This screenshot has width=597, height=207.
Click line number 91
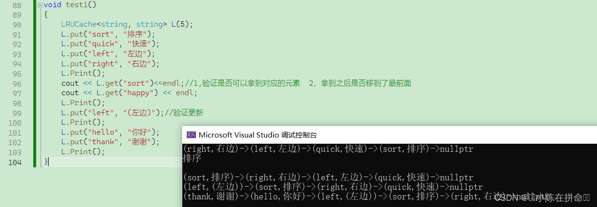click(16, 35)
